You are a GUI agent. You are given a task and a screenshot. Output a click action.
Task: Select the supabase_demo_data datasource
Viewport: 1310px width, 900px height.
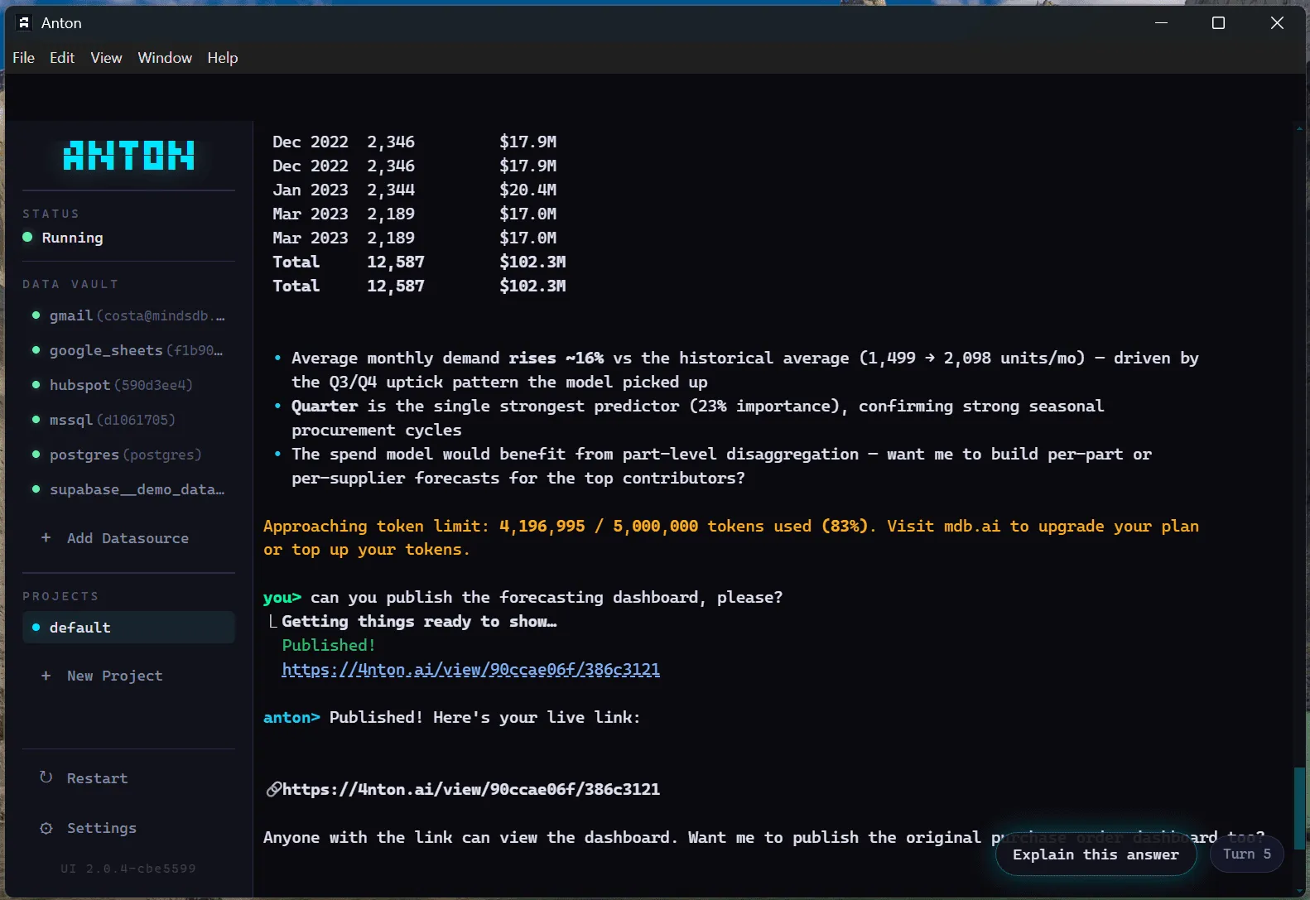[128, 489]
